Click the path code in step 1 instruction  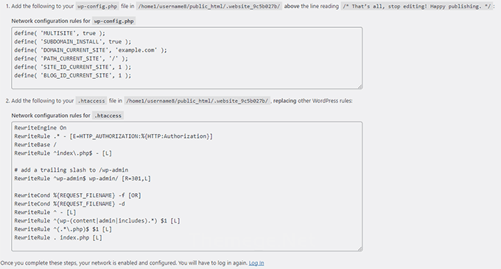[x=209, y=6]
